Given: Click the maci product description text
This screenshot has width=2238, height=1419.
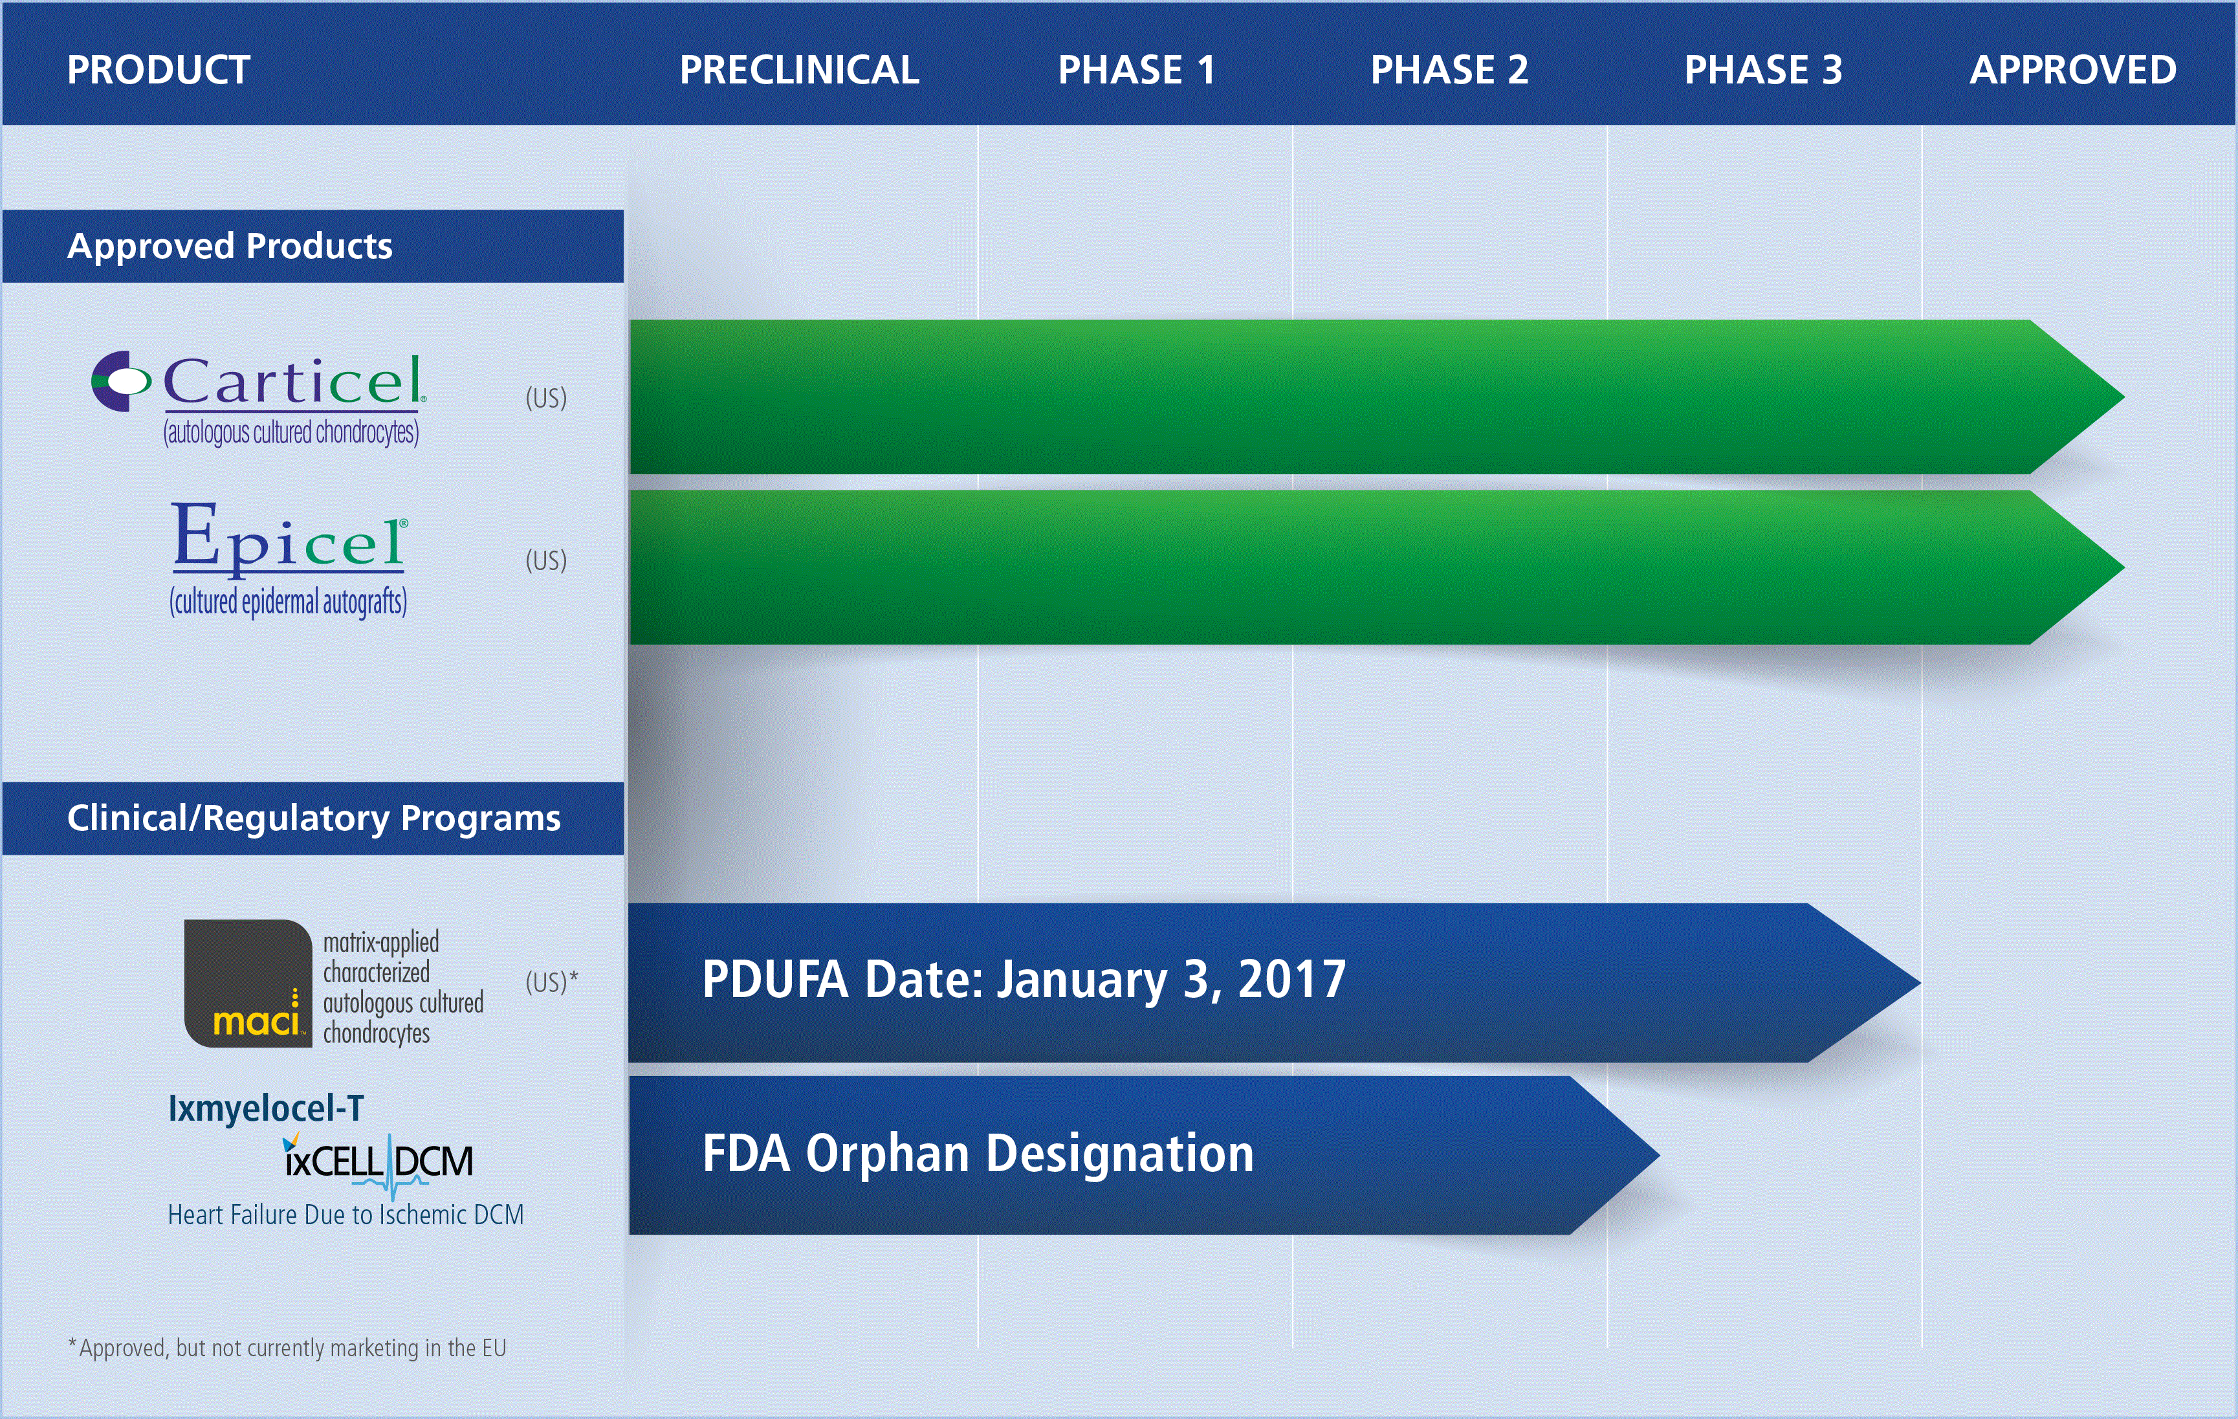Looking at the screenshot, I should pyautogui.click(x=402, y=988).
